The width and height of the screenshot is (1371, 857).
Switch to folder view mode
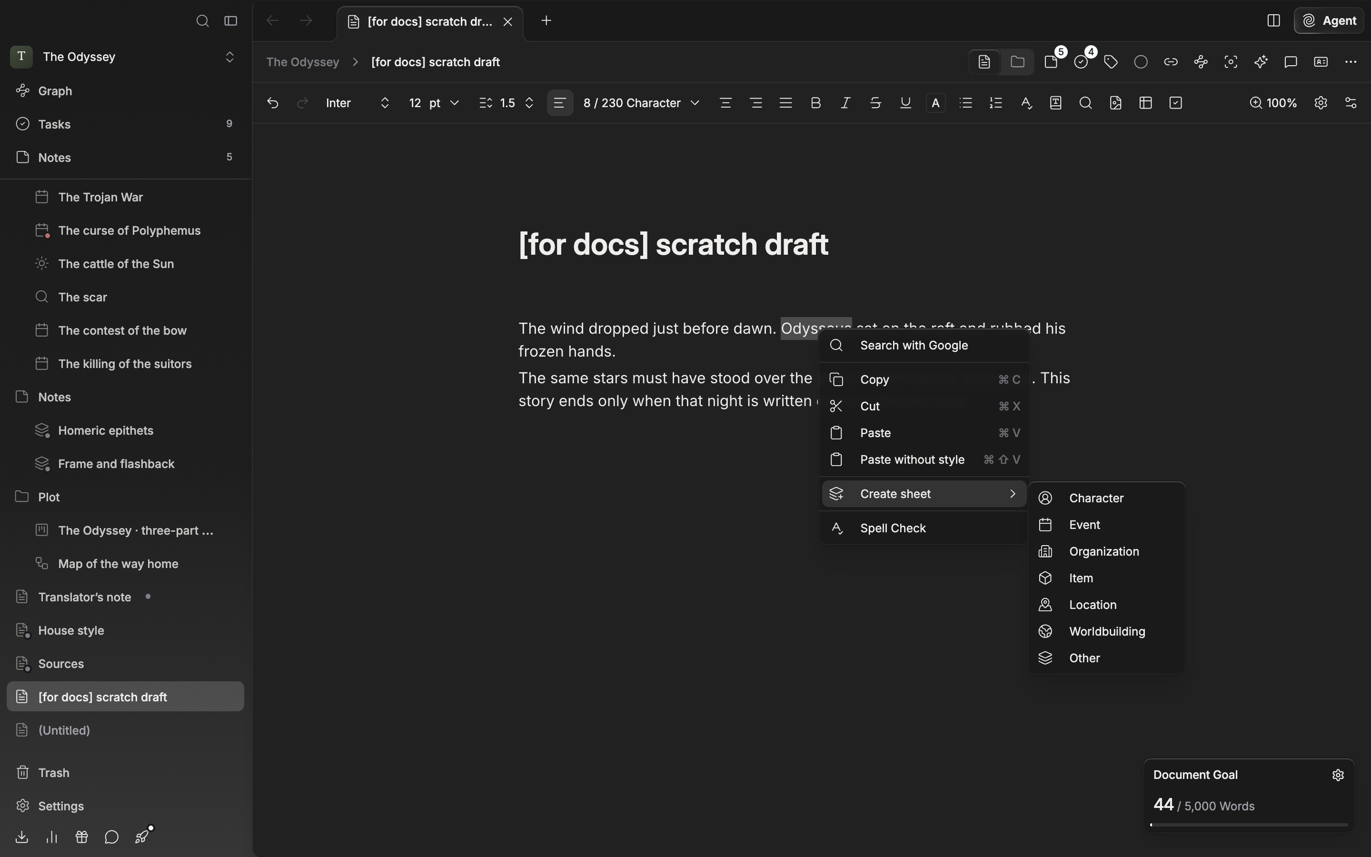coord(1017,62)
